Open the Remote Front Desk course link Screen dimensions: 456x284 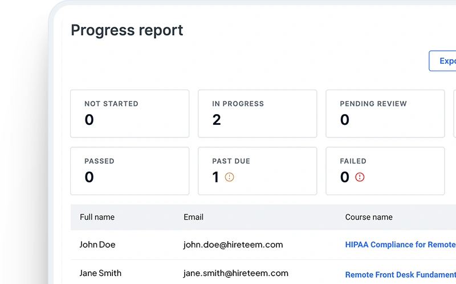point(400,274)
